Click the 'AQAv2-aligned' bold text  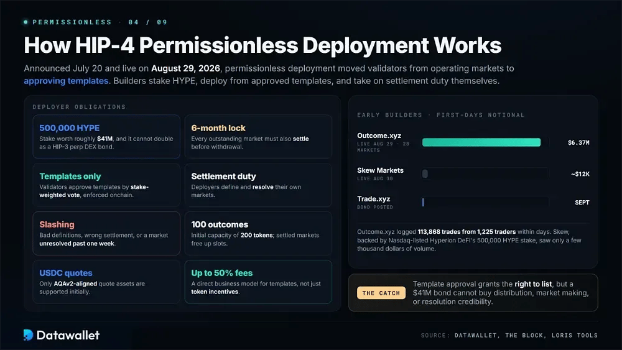pyautogui.click(x=75, y=284)
